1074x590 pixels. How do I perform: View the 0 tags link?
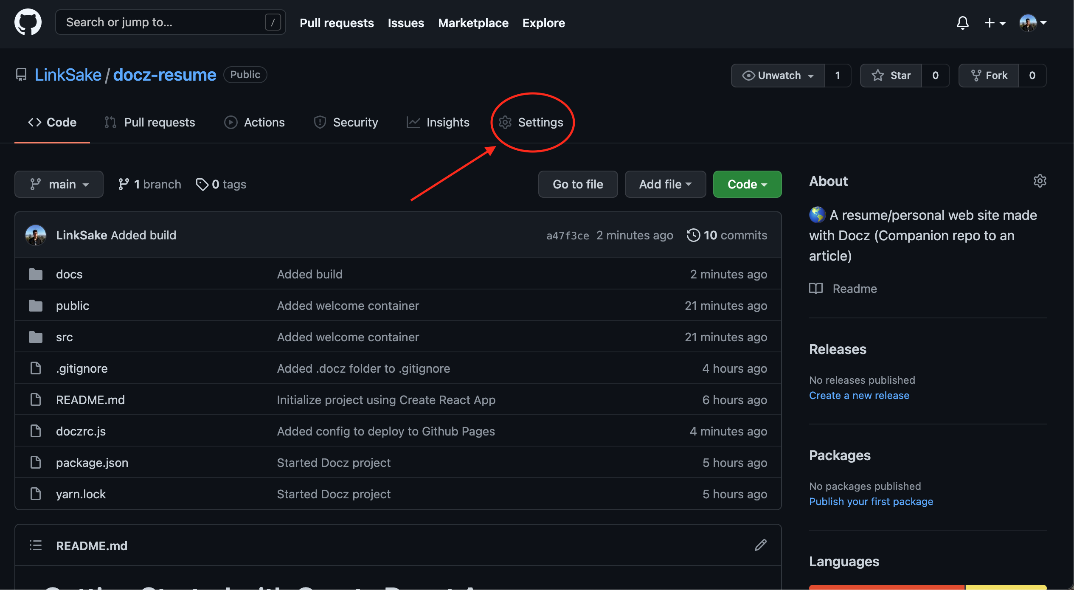pos(221,184)
